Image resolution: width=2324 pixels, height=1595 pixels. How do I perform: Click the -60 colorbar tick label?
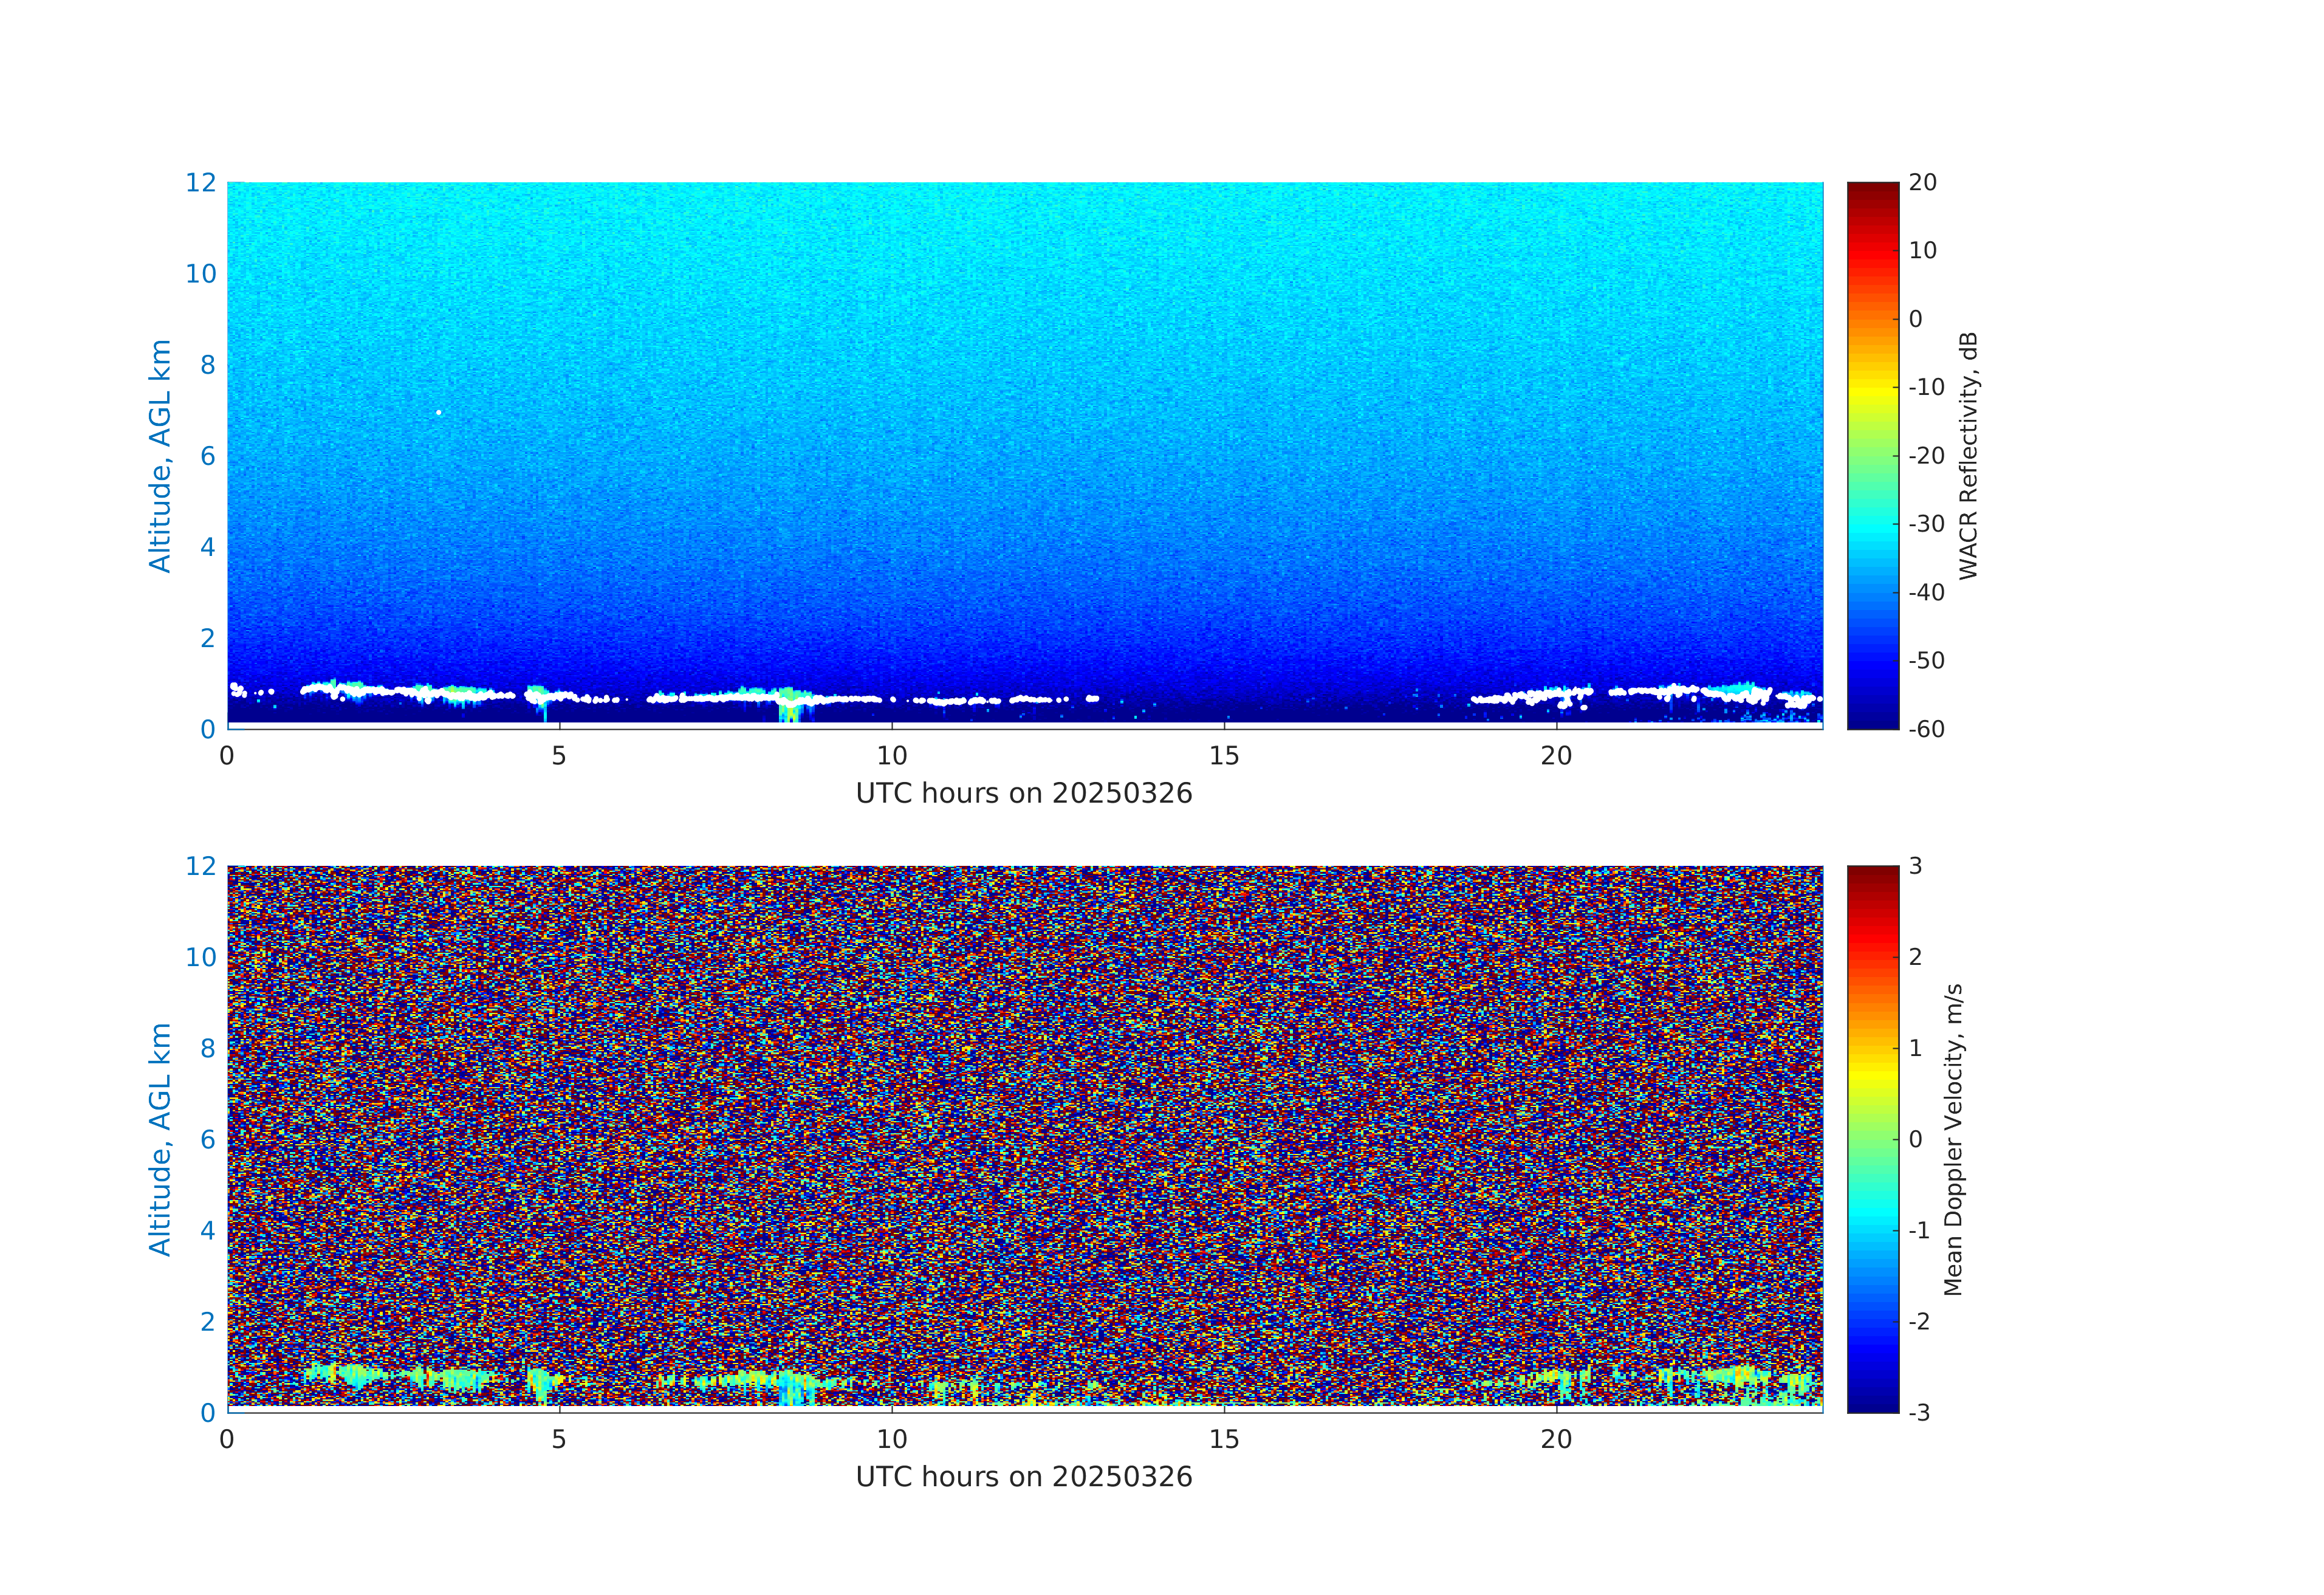tap(1926, 729)
